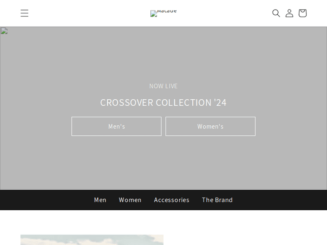Click the NOW LIVE caption text
The width and height of the screenshot is (327, 245).
tap(163, 86)
